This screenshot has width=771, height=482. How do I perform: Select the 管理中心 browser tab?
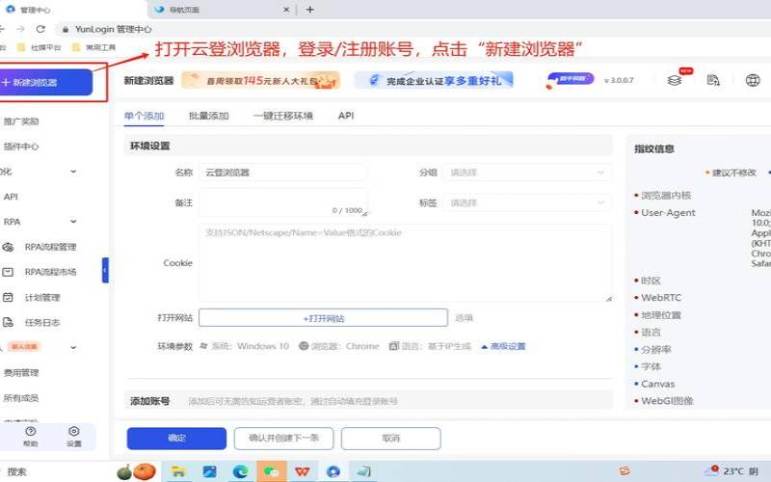[x=74, y=10]
